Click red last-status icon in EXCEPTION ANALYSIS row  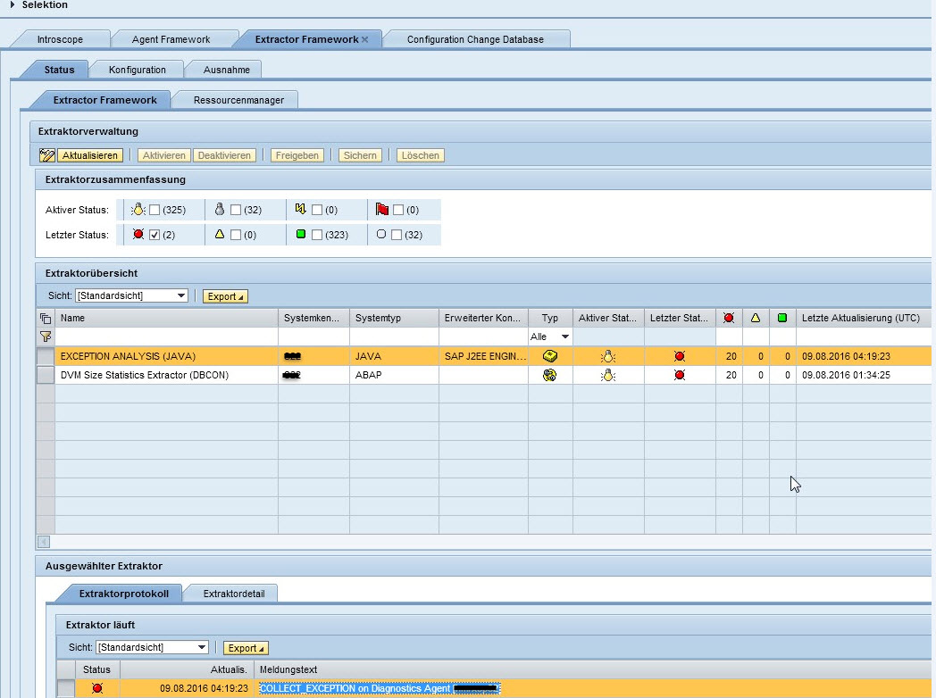[680, 356]
